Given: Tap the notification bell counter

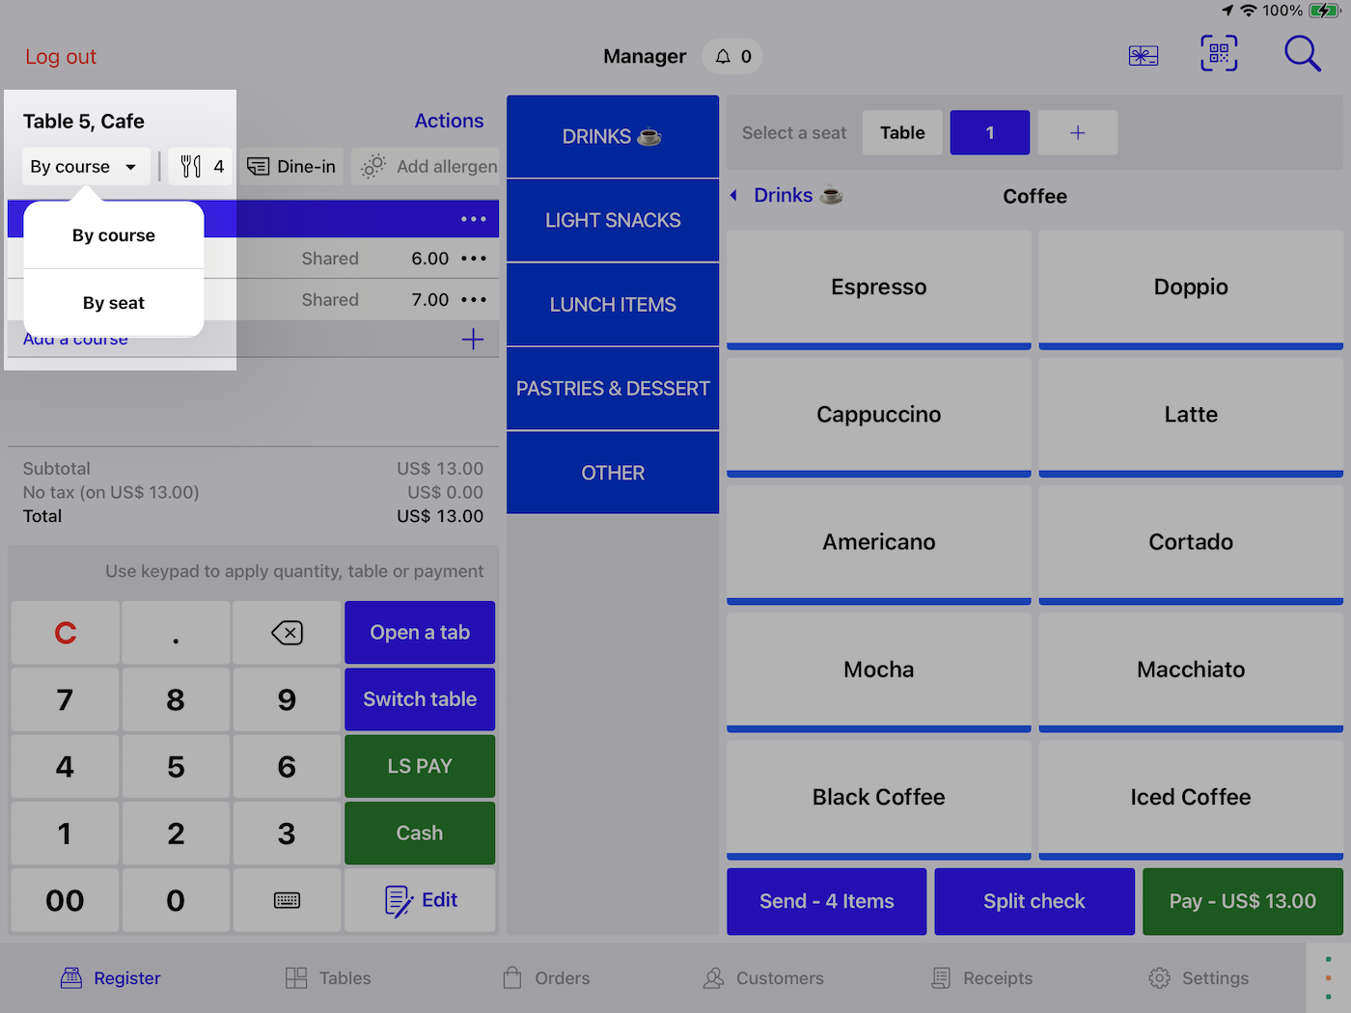Looking at the screenshot, I should (732, 57).
